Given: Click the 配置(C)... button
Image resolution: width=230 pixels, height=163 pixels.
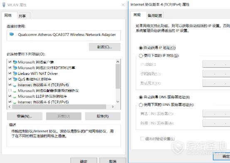Looking at the screenshot, I should (105, 47).
